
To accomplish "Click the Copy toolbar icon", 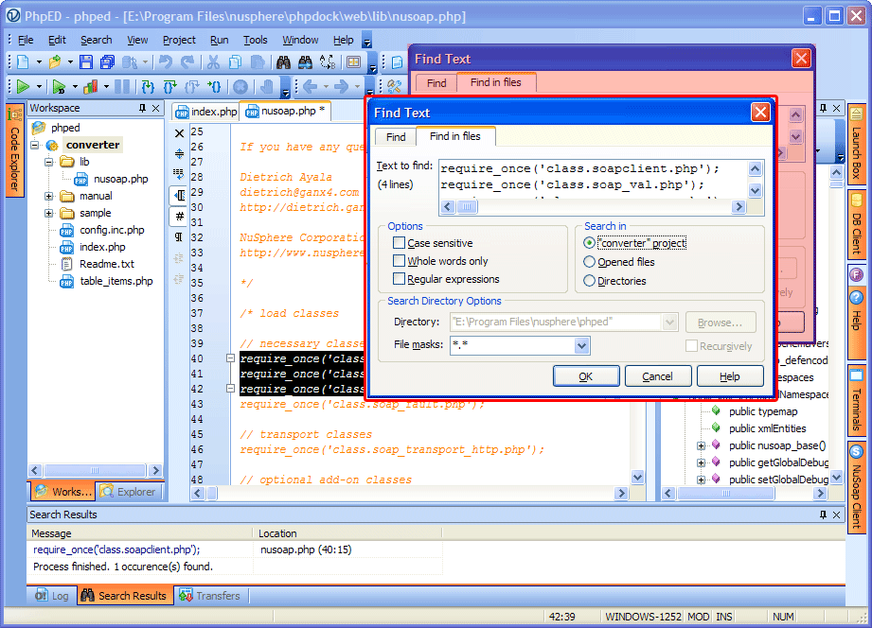I will [235, 61].
